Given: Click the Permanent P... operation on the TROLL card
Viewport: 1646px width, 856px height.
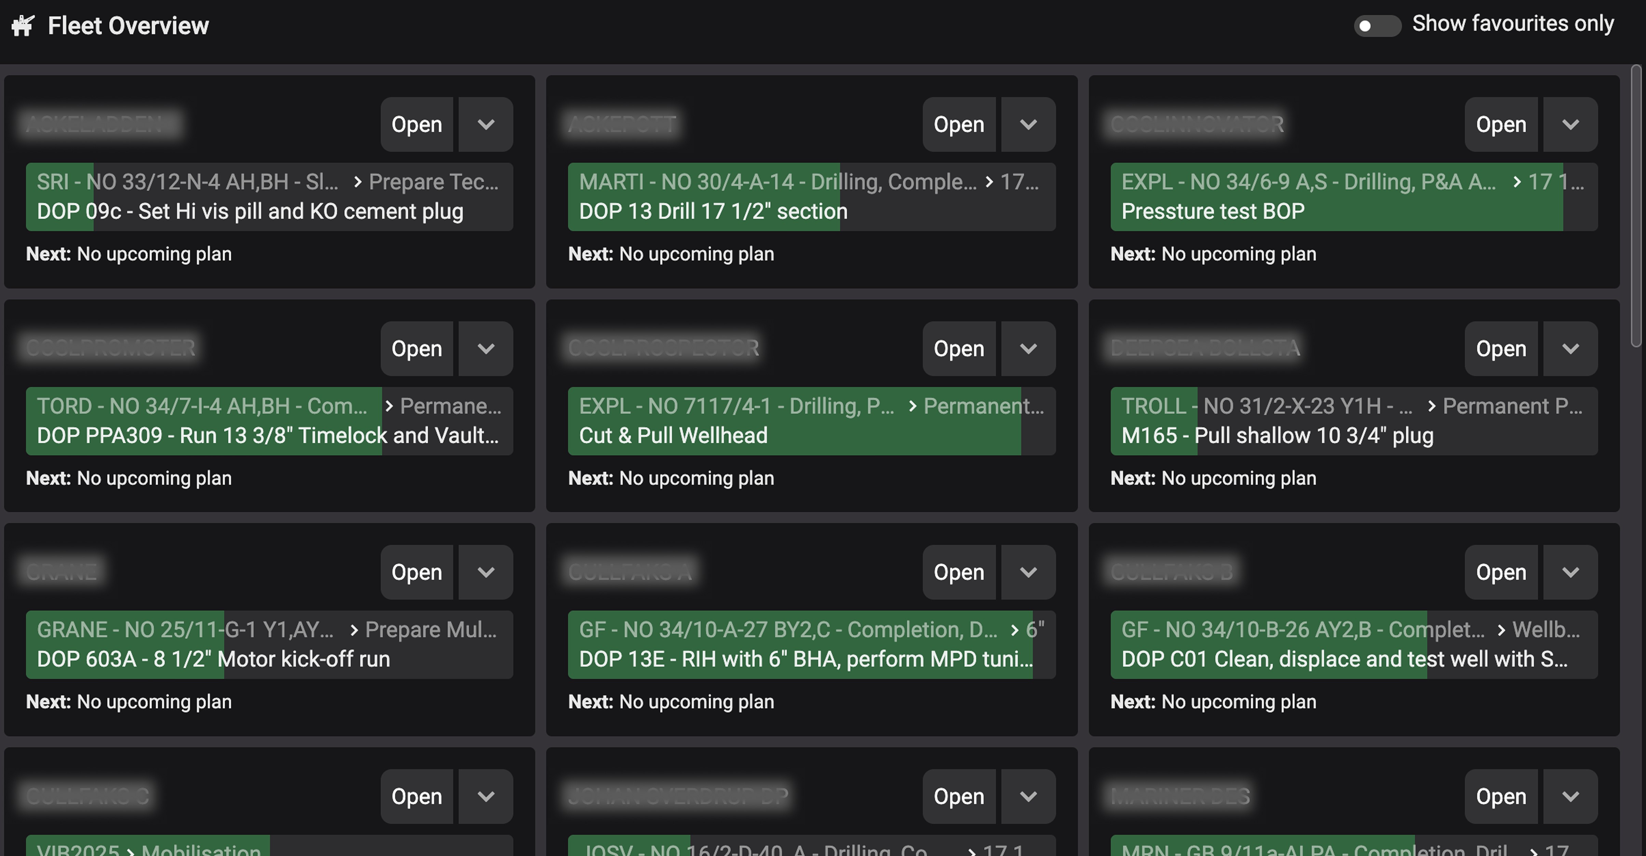Looking at the screenshot, I should [1514, 405].
